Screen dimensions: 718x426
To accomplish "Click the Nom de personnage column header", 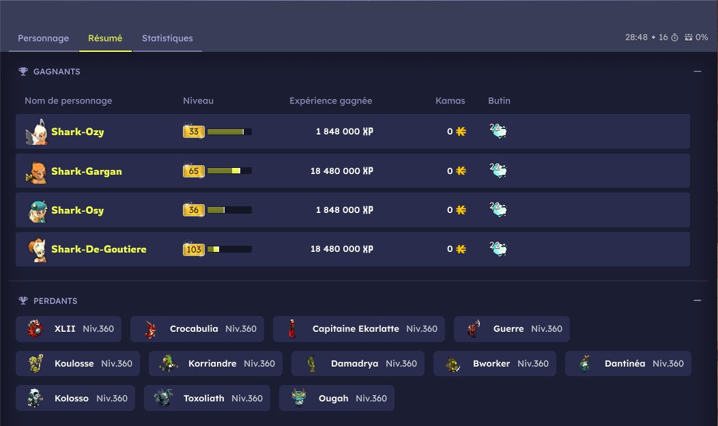I will 68,101.
